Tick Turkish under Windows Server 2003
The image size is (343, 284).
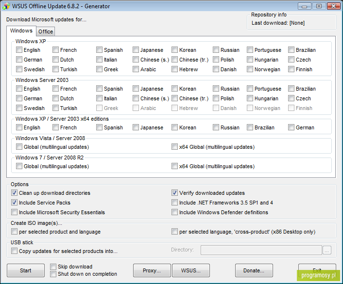coord(55,108)
